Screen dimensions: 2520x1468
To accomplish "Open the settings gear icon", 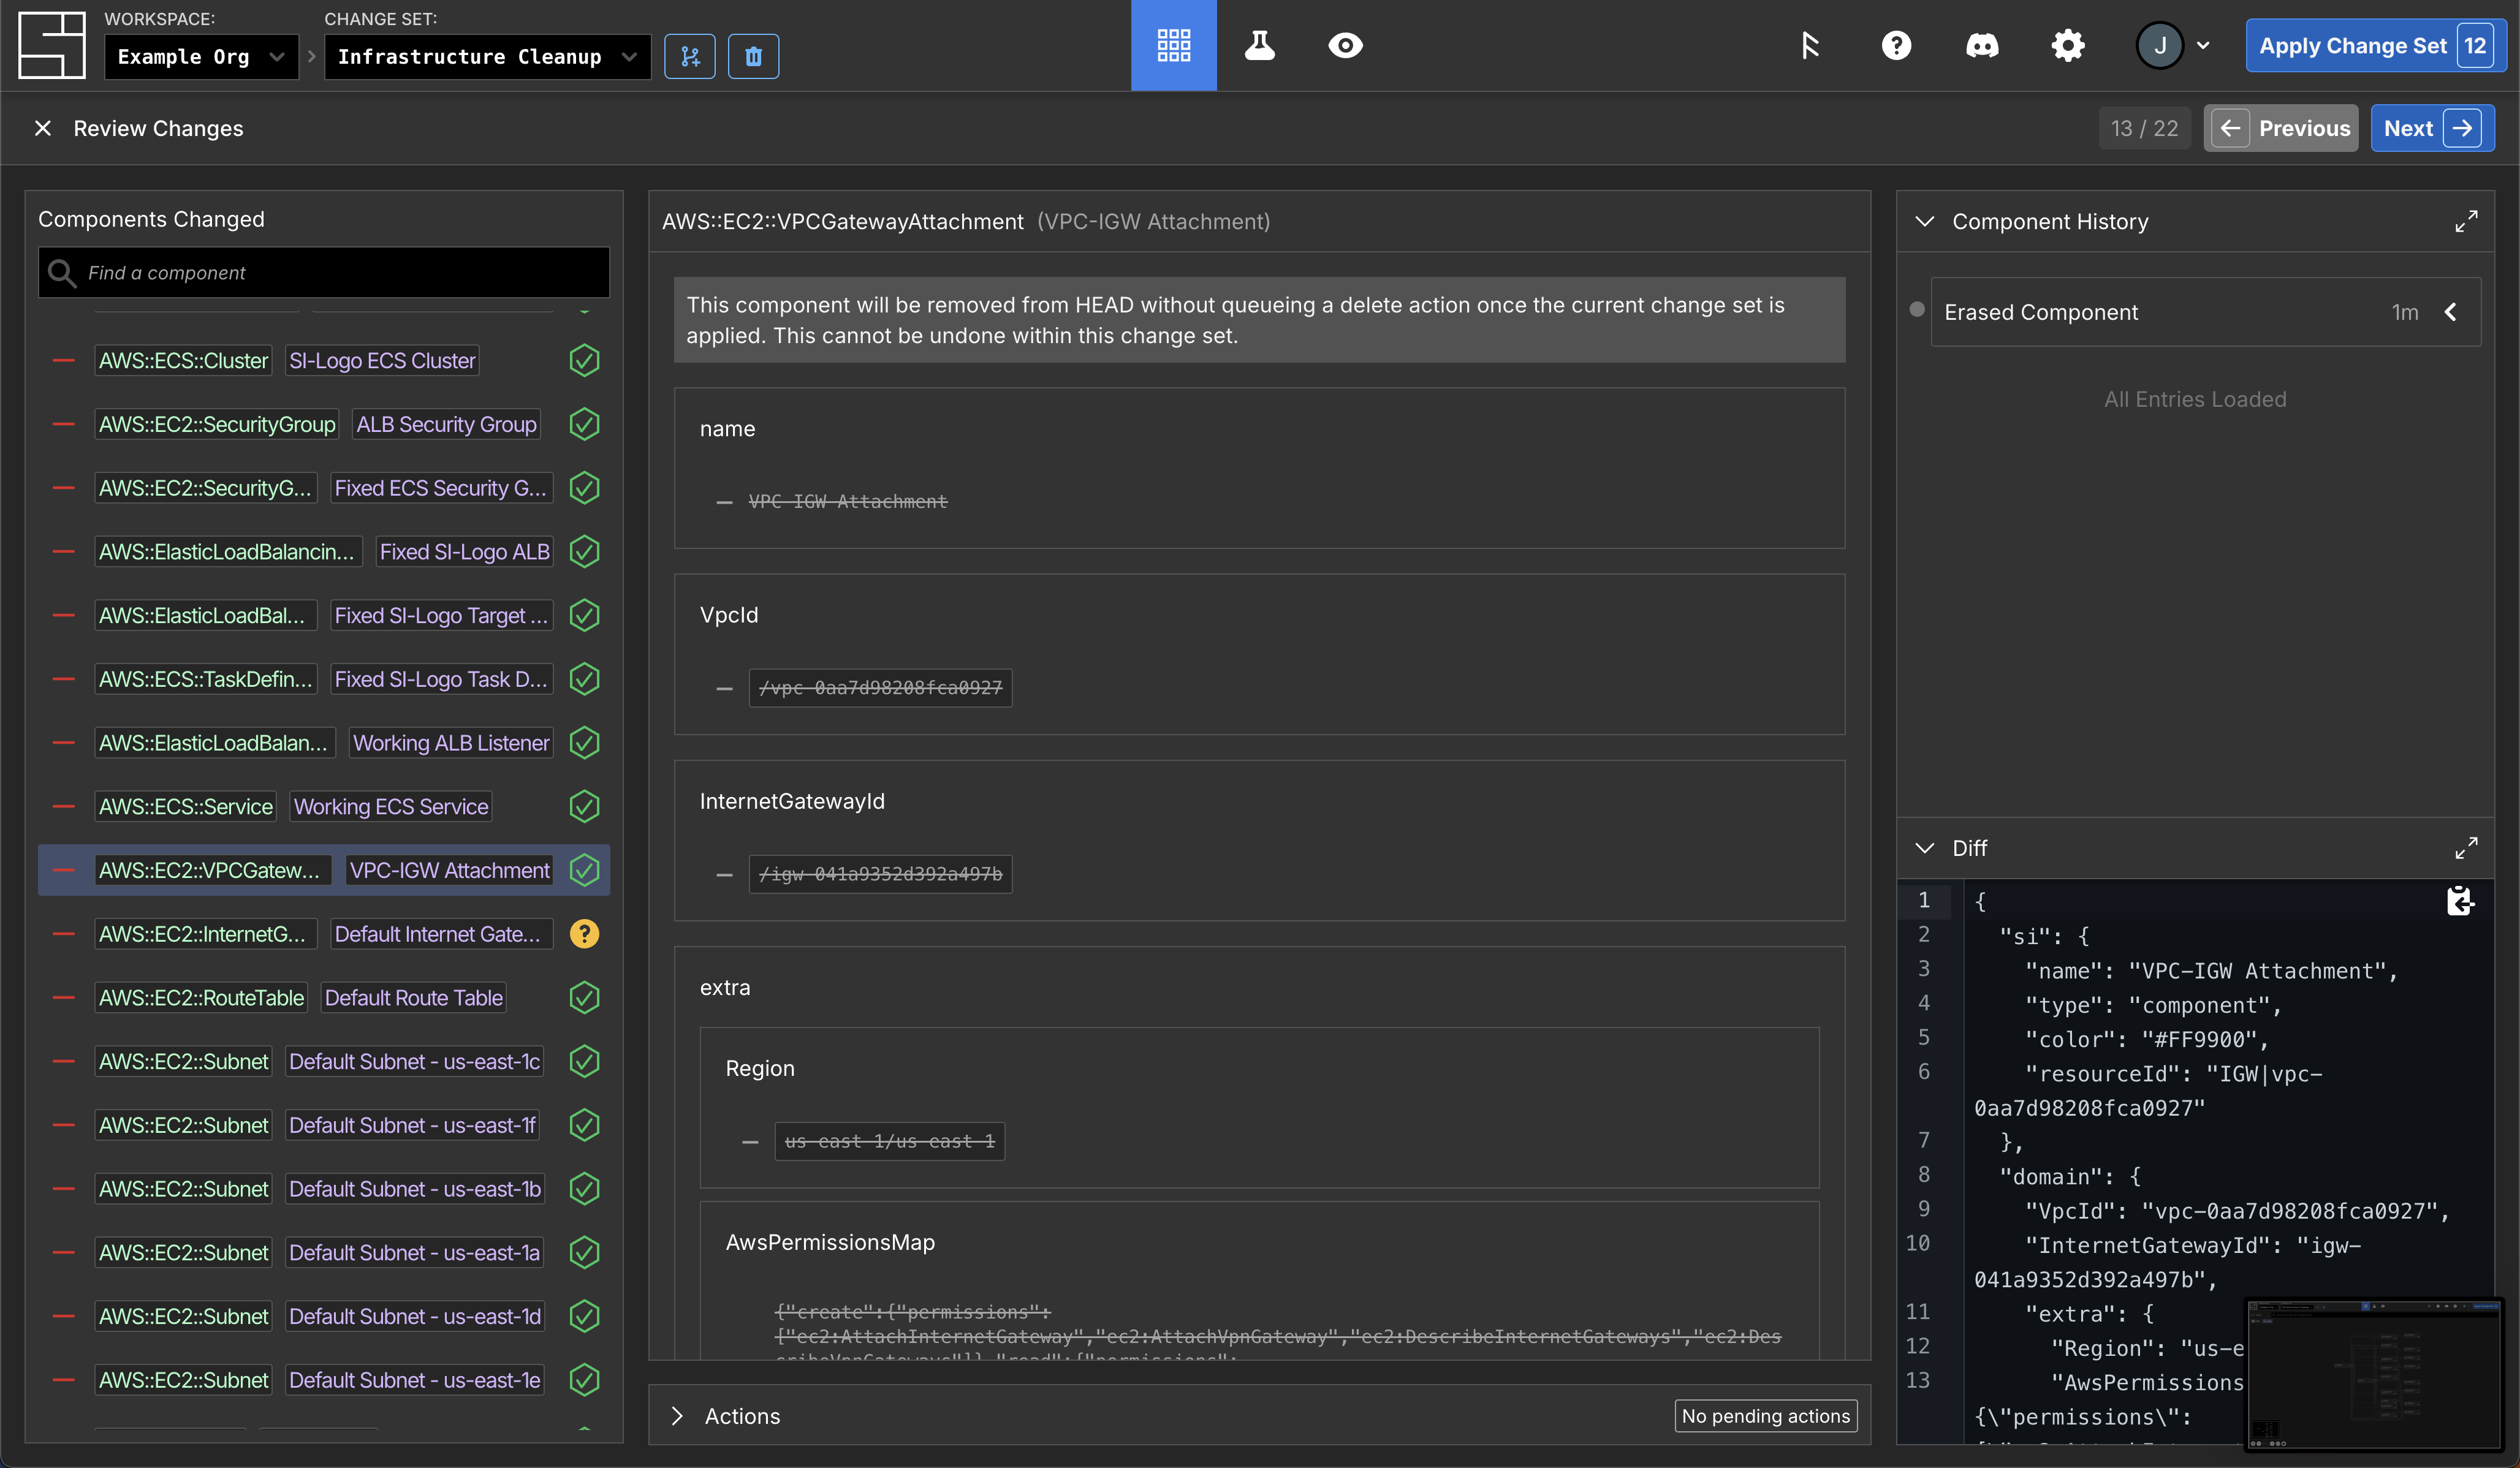I will click(x=2068, y=45).
